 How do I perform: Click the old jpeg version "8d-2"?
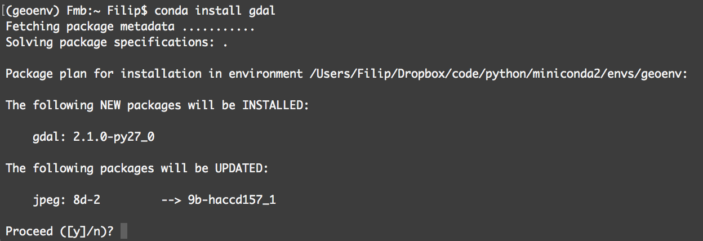(87, 200)
